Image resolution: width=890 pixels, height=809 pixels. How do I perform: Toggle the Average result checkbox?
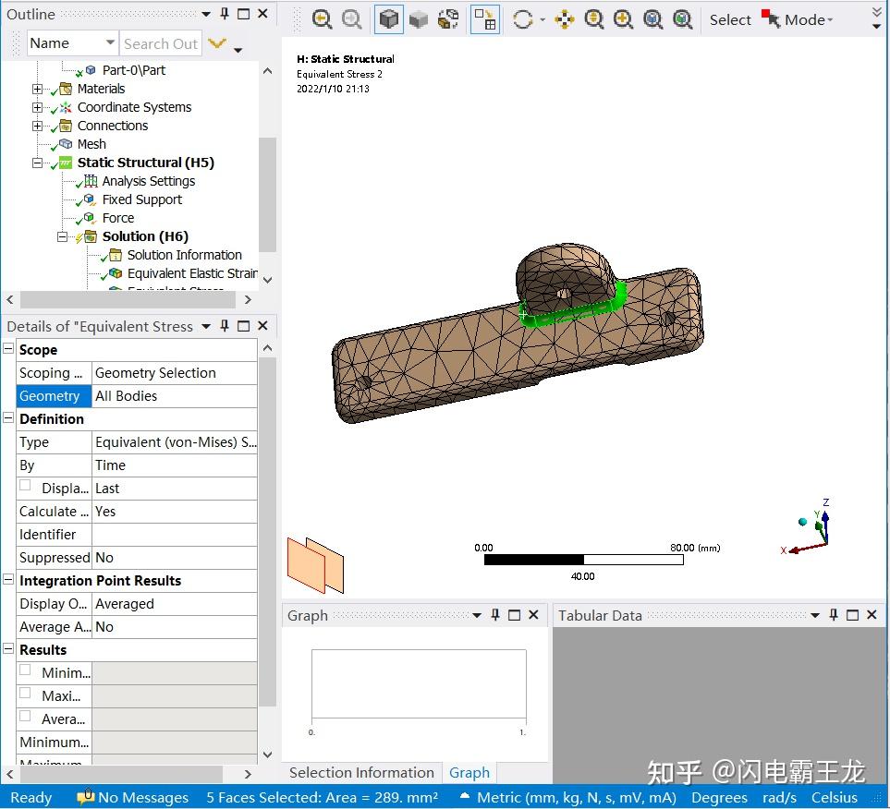click(25, 716)
